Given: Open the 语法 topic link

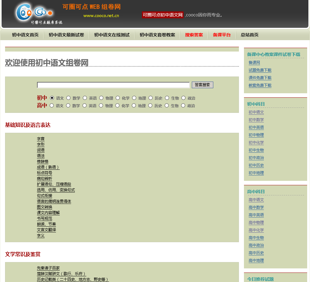Looking at the screenshot, I should [41, 156].
